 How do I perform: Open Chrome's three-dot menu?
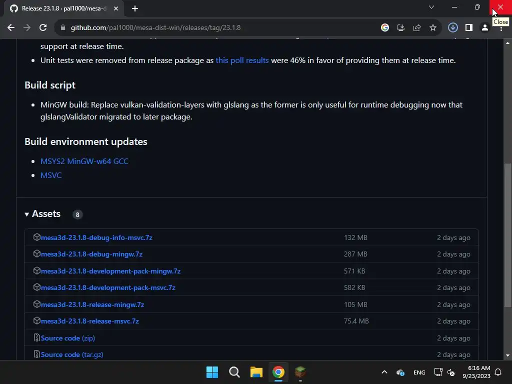(x=501, y=29)
